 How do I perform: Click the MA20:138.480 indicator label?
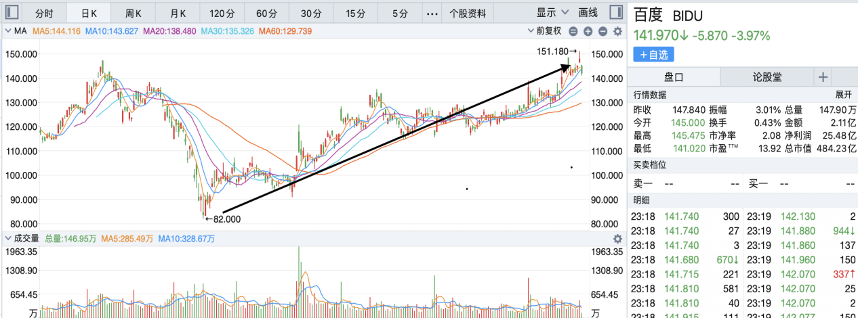point(169,31)
